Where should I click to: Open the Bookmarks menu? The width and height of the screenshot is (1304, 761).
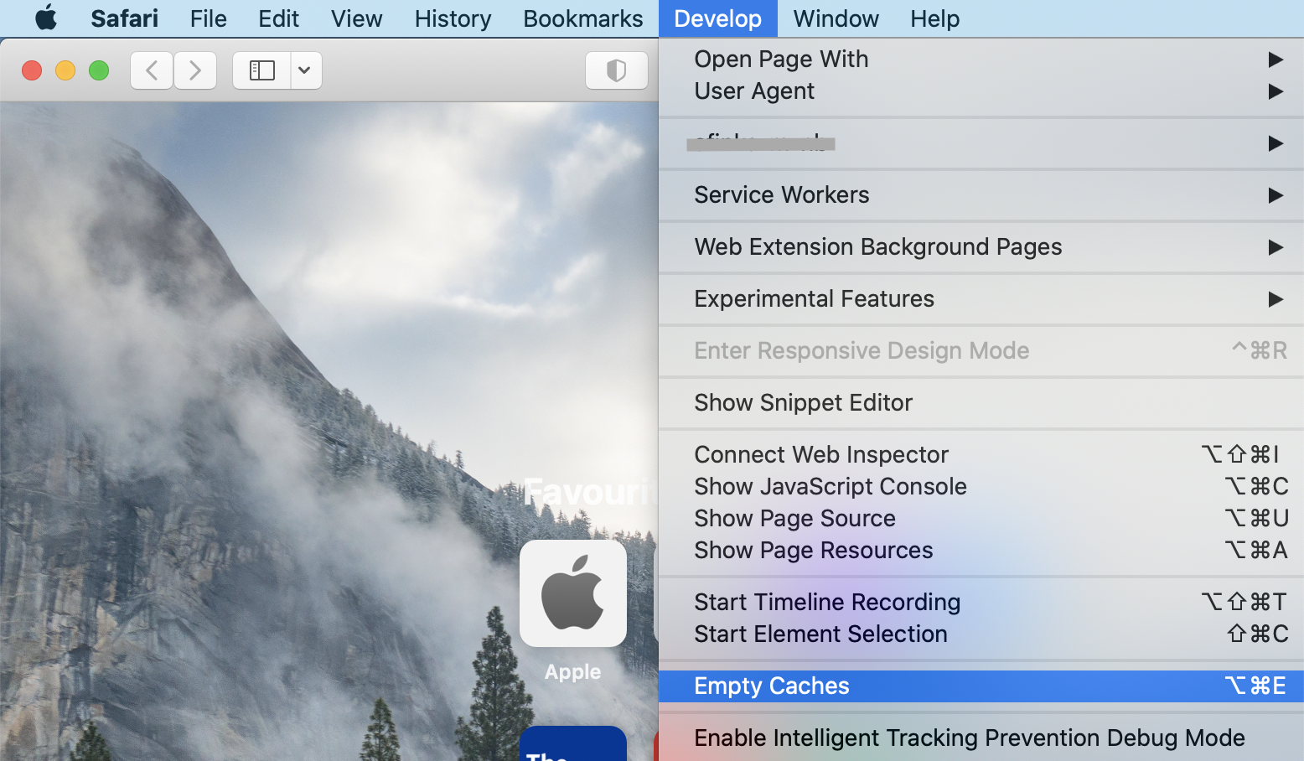pos(582,18)
